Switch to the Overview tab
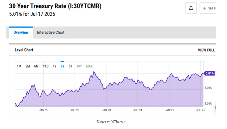Screen dimensions: 227x129 tap(21, 32)
